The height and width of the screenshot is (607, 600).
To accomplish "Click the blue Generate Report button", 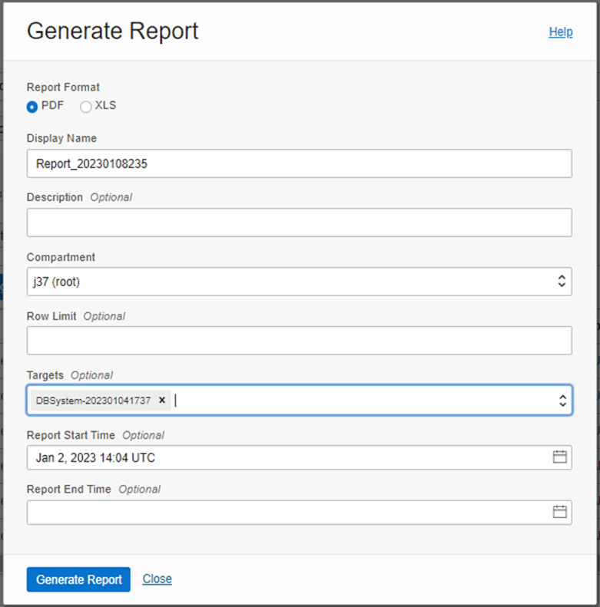I will pos(78,579).
